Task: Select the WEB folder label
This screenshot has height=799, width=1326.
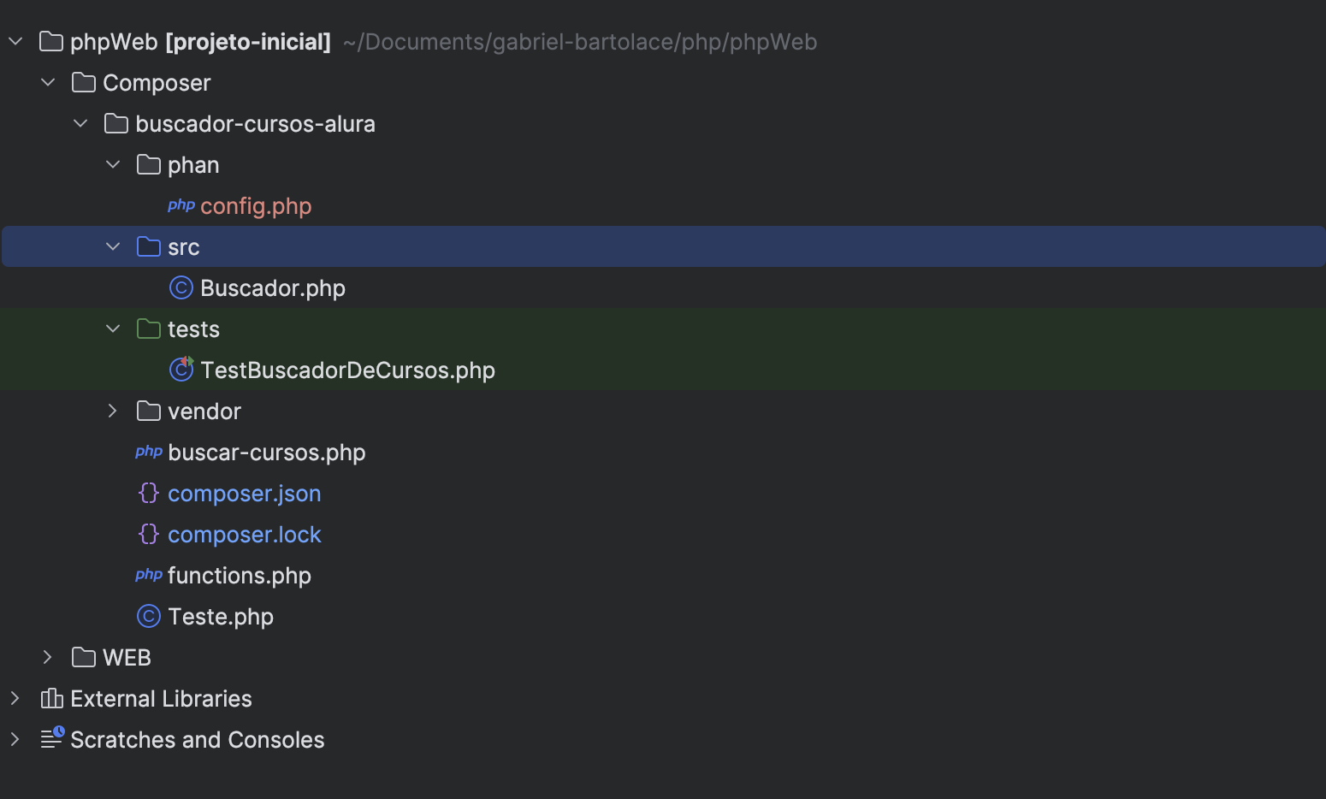Action: (127, 658)
